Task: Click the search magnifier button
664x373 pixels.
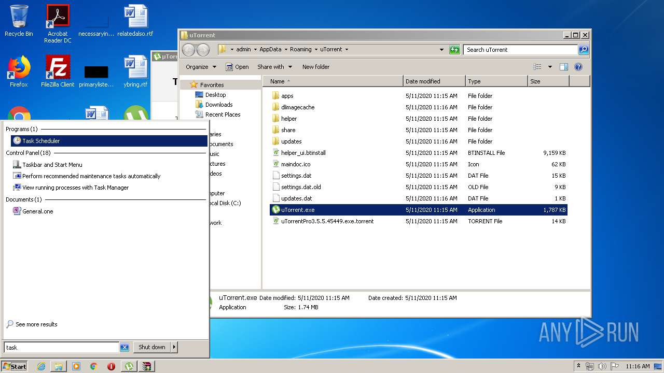Action: tap(584, 50)
